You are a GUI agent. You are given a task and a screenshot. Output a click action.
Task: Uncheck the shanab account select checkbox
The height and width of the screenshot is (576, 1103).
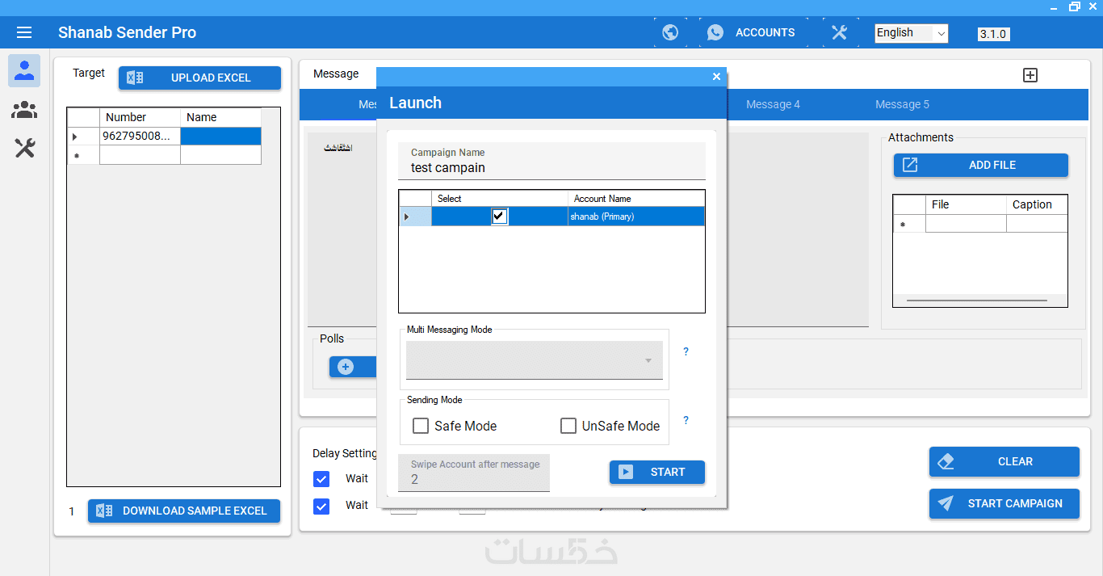tap(500, 216)
